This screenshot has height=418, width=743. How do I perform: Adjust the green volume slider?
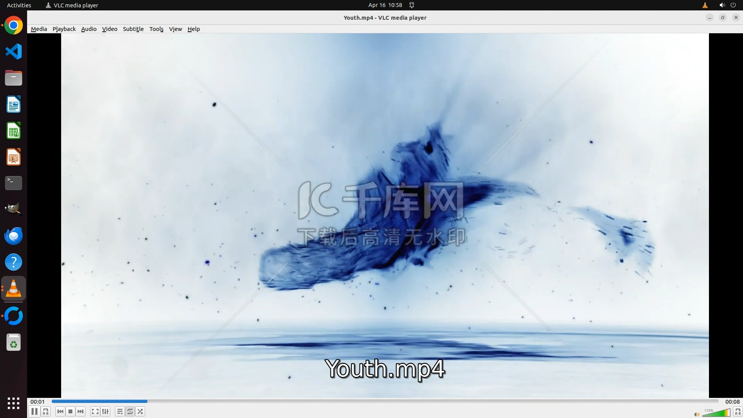[716, 413]
